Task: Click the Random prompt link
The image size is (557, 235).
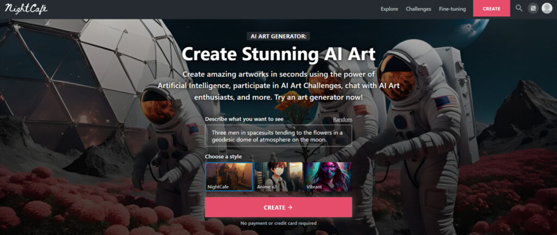Action: [343, 119]
